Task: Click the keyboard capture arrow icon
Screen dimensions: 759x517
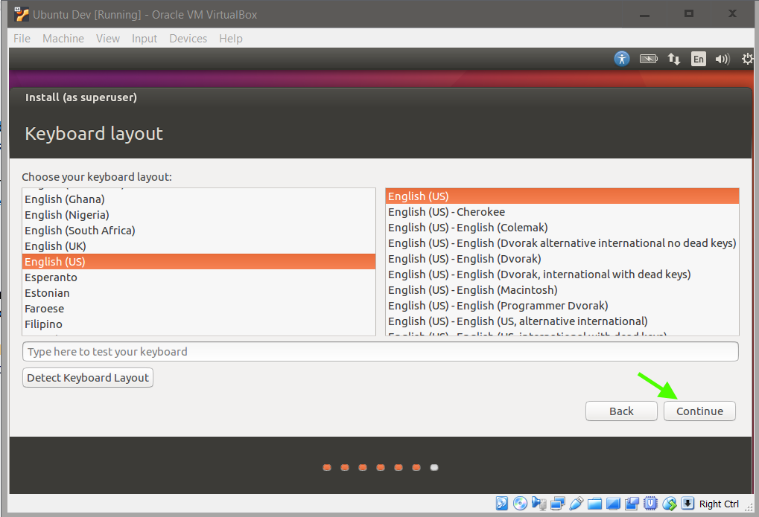Action: point(687,504)
